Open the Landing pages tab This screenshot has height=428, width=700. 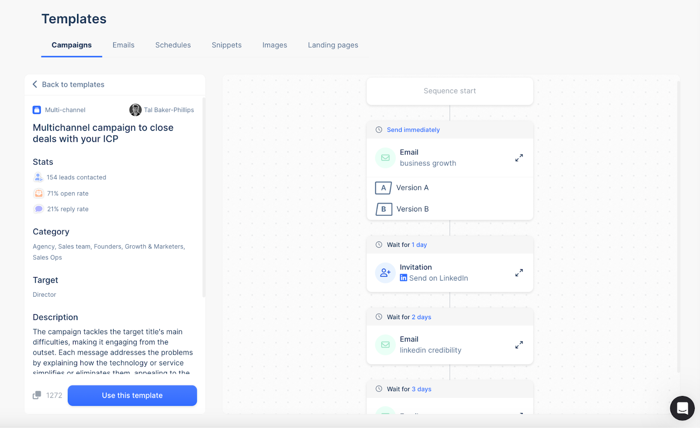point(332,45)
